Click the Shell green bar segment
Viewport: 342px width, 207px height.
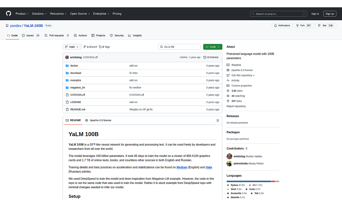tap(276, 181)
